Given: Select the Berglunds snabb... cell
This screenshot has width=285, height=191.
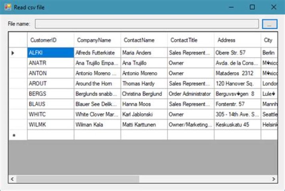Looking at the screenshot, I should coord(97,94).
